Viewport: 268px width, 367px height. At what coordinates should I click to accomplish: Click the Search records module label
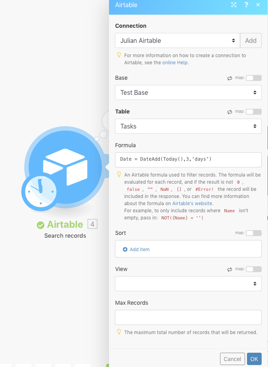[x=65, y=236]
